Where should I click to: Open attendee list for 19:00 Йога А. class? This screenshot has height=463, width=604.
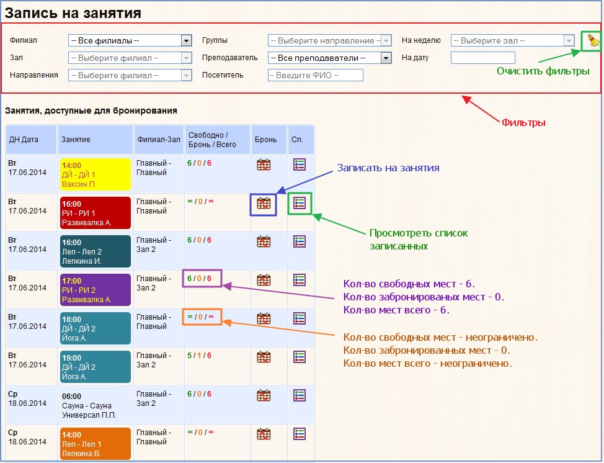tap(300, 357)
